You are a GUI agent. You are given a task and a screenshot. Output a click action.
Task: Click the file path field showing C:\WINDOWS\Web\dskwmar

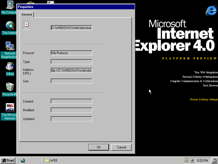[71, 28]
